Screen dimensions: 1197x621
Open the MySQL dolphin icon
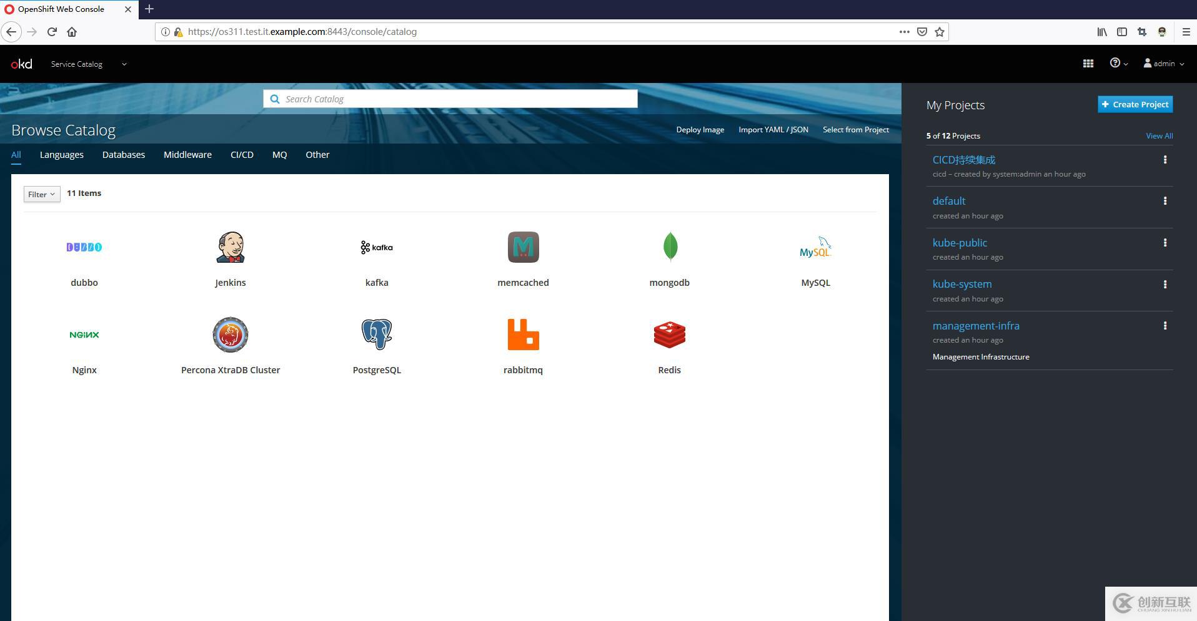[815, 247]
